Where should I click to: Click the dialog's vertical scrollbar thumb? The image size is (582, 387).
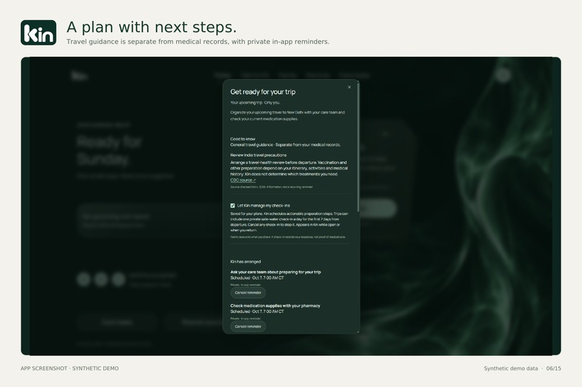click(358, 147)
